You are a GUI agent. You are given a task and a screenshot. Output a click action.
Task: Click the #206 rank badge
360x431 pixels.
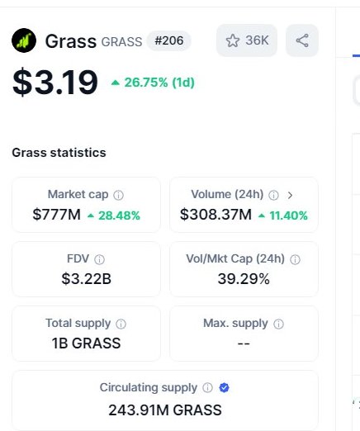(169, 40)
